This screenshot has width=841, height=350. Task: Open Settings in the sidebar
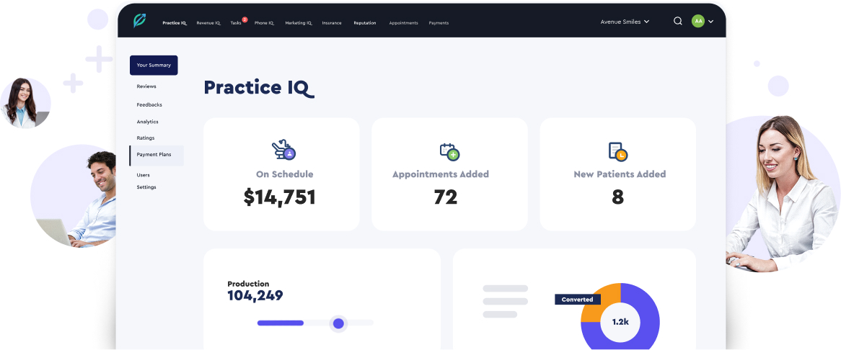pyautogui.click(x=146, y=187)
